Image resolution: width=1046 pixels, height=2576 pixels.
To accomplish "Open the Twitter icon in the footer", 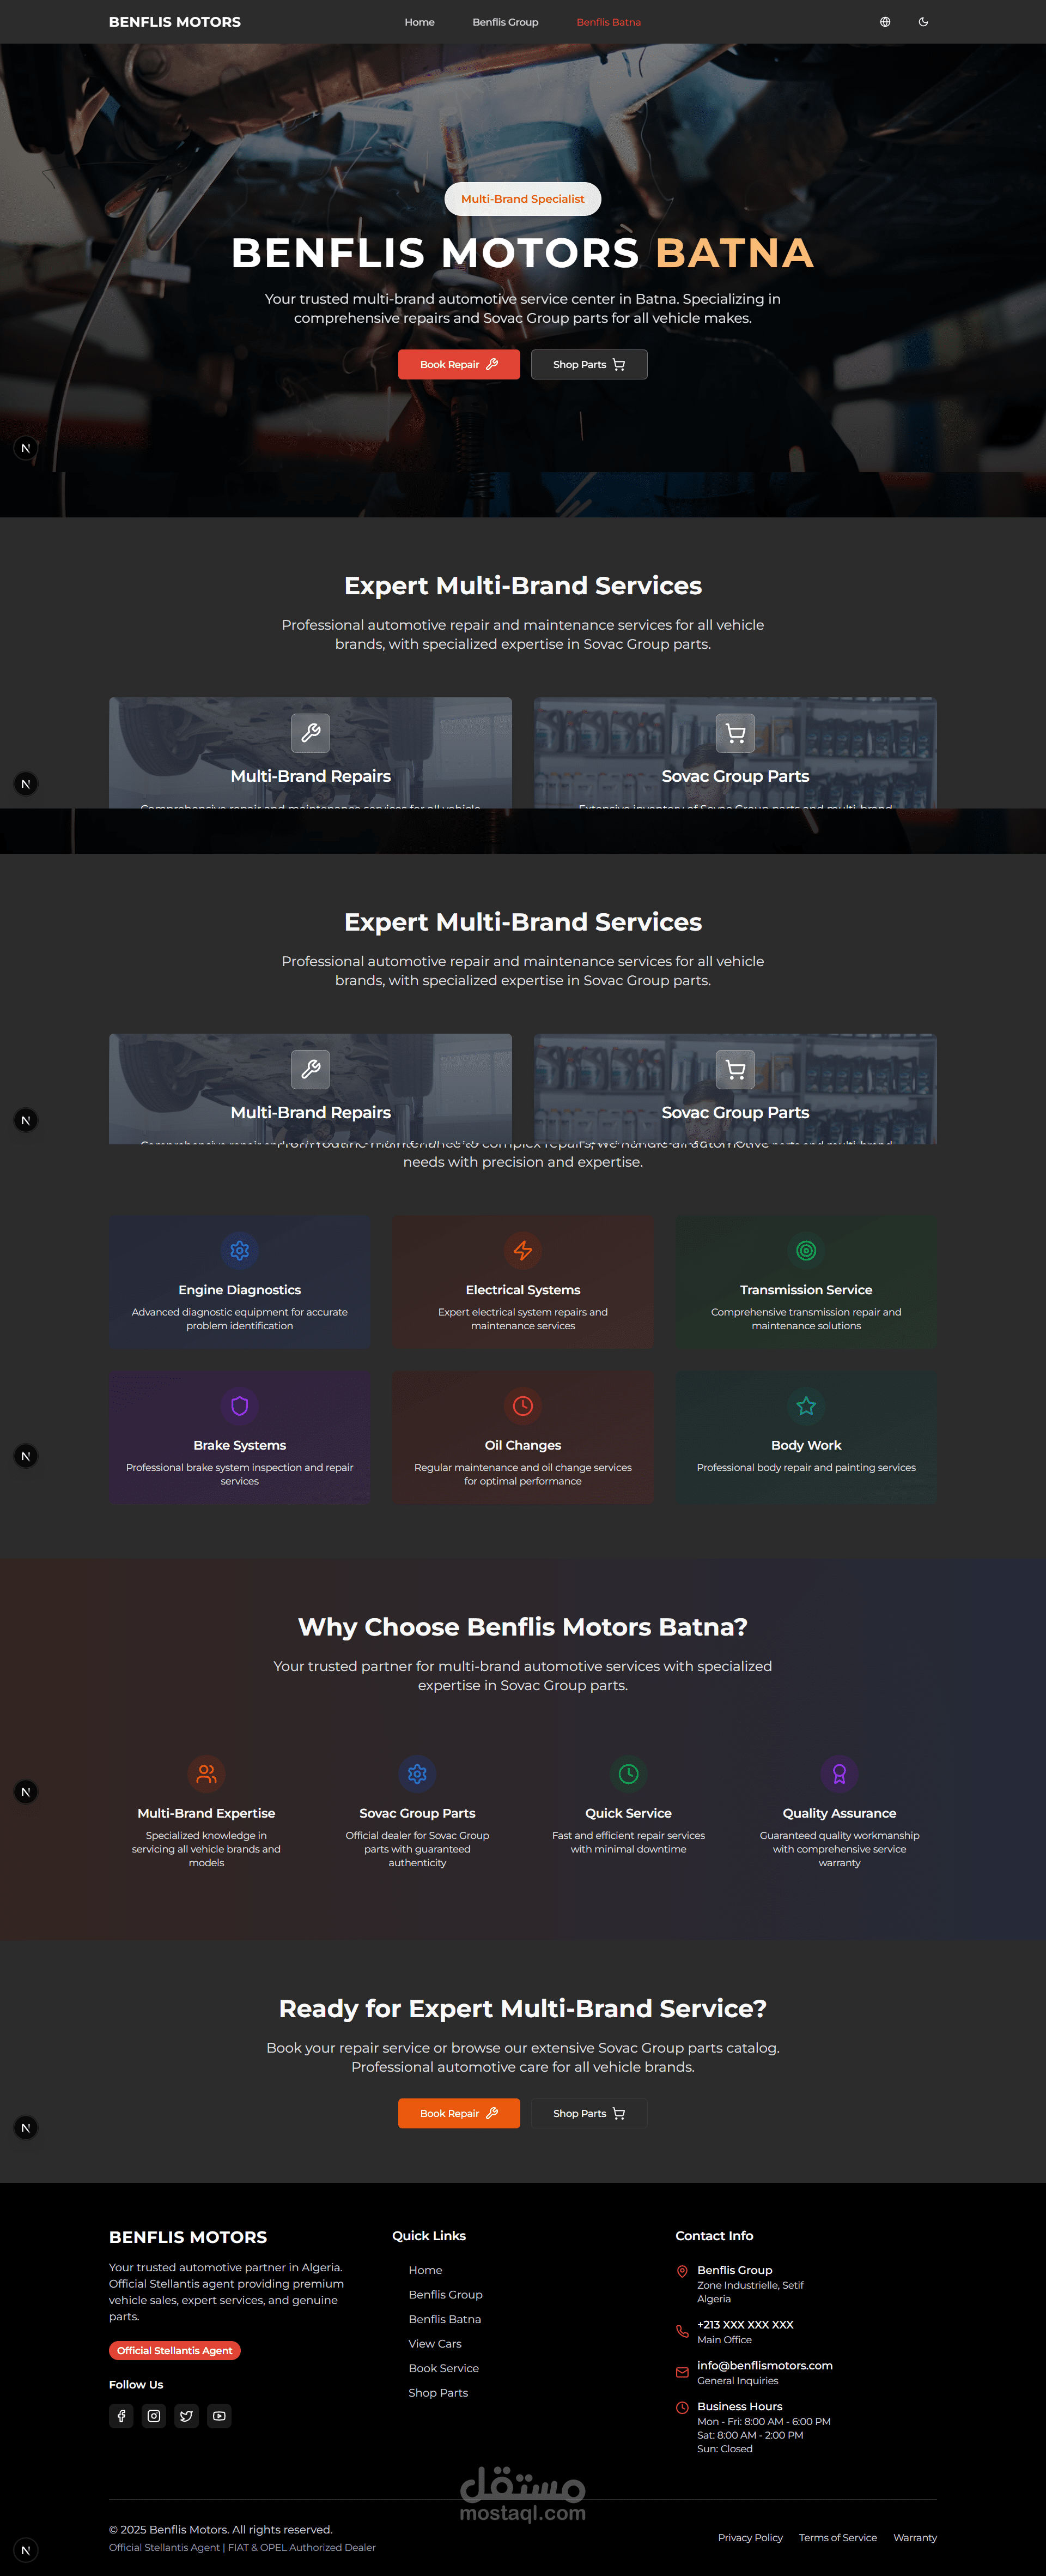I will click(187, 2415).
